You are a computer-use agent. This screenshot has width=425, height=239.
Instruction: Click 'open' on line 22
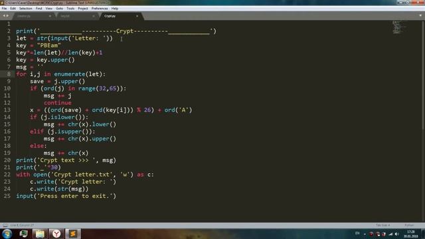pyautogui.click(x=40, y=175)
